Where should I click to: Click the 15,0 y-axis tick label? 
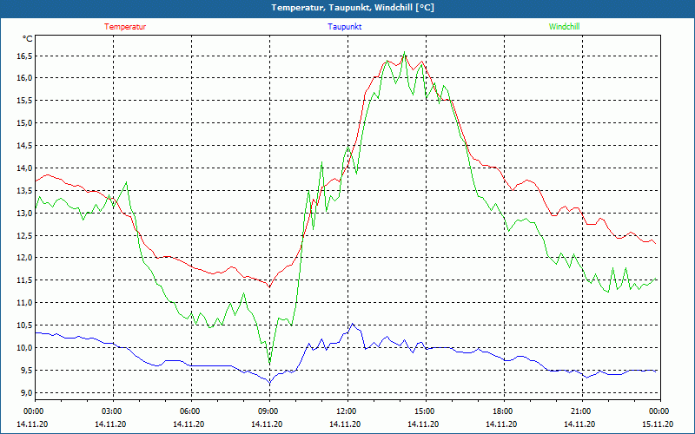pyautogui.click(x=24, y=123)
